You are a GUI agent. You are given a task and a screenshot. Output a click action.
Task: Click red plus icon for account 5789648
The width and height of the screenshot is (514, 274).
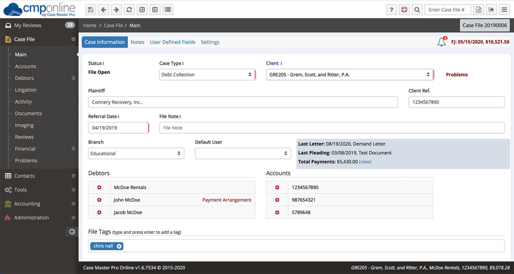tap(277, 212)
